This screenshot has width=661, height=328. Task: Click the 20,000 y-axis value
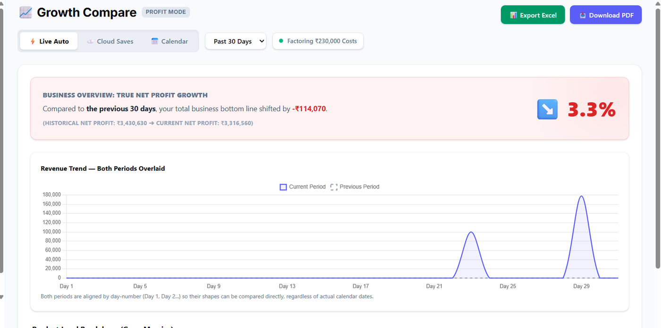(x=53, y=268)
